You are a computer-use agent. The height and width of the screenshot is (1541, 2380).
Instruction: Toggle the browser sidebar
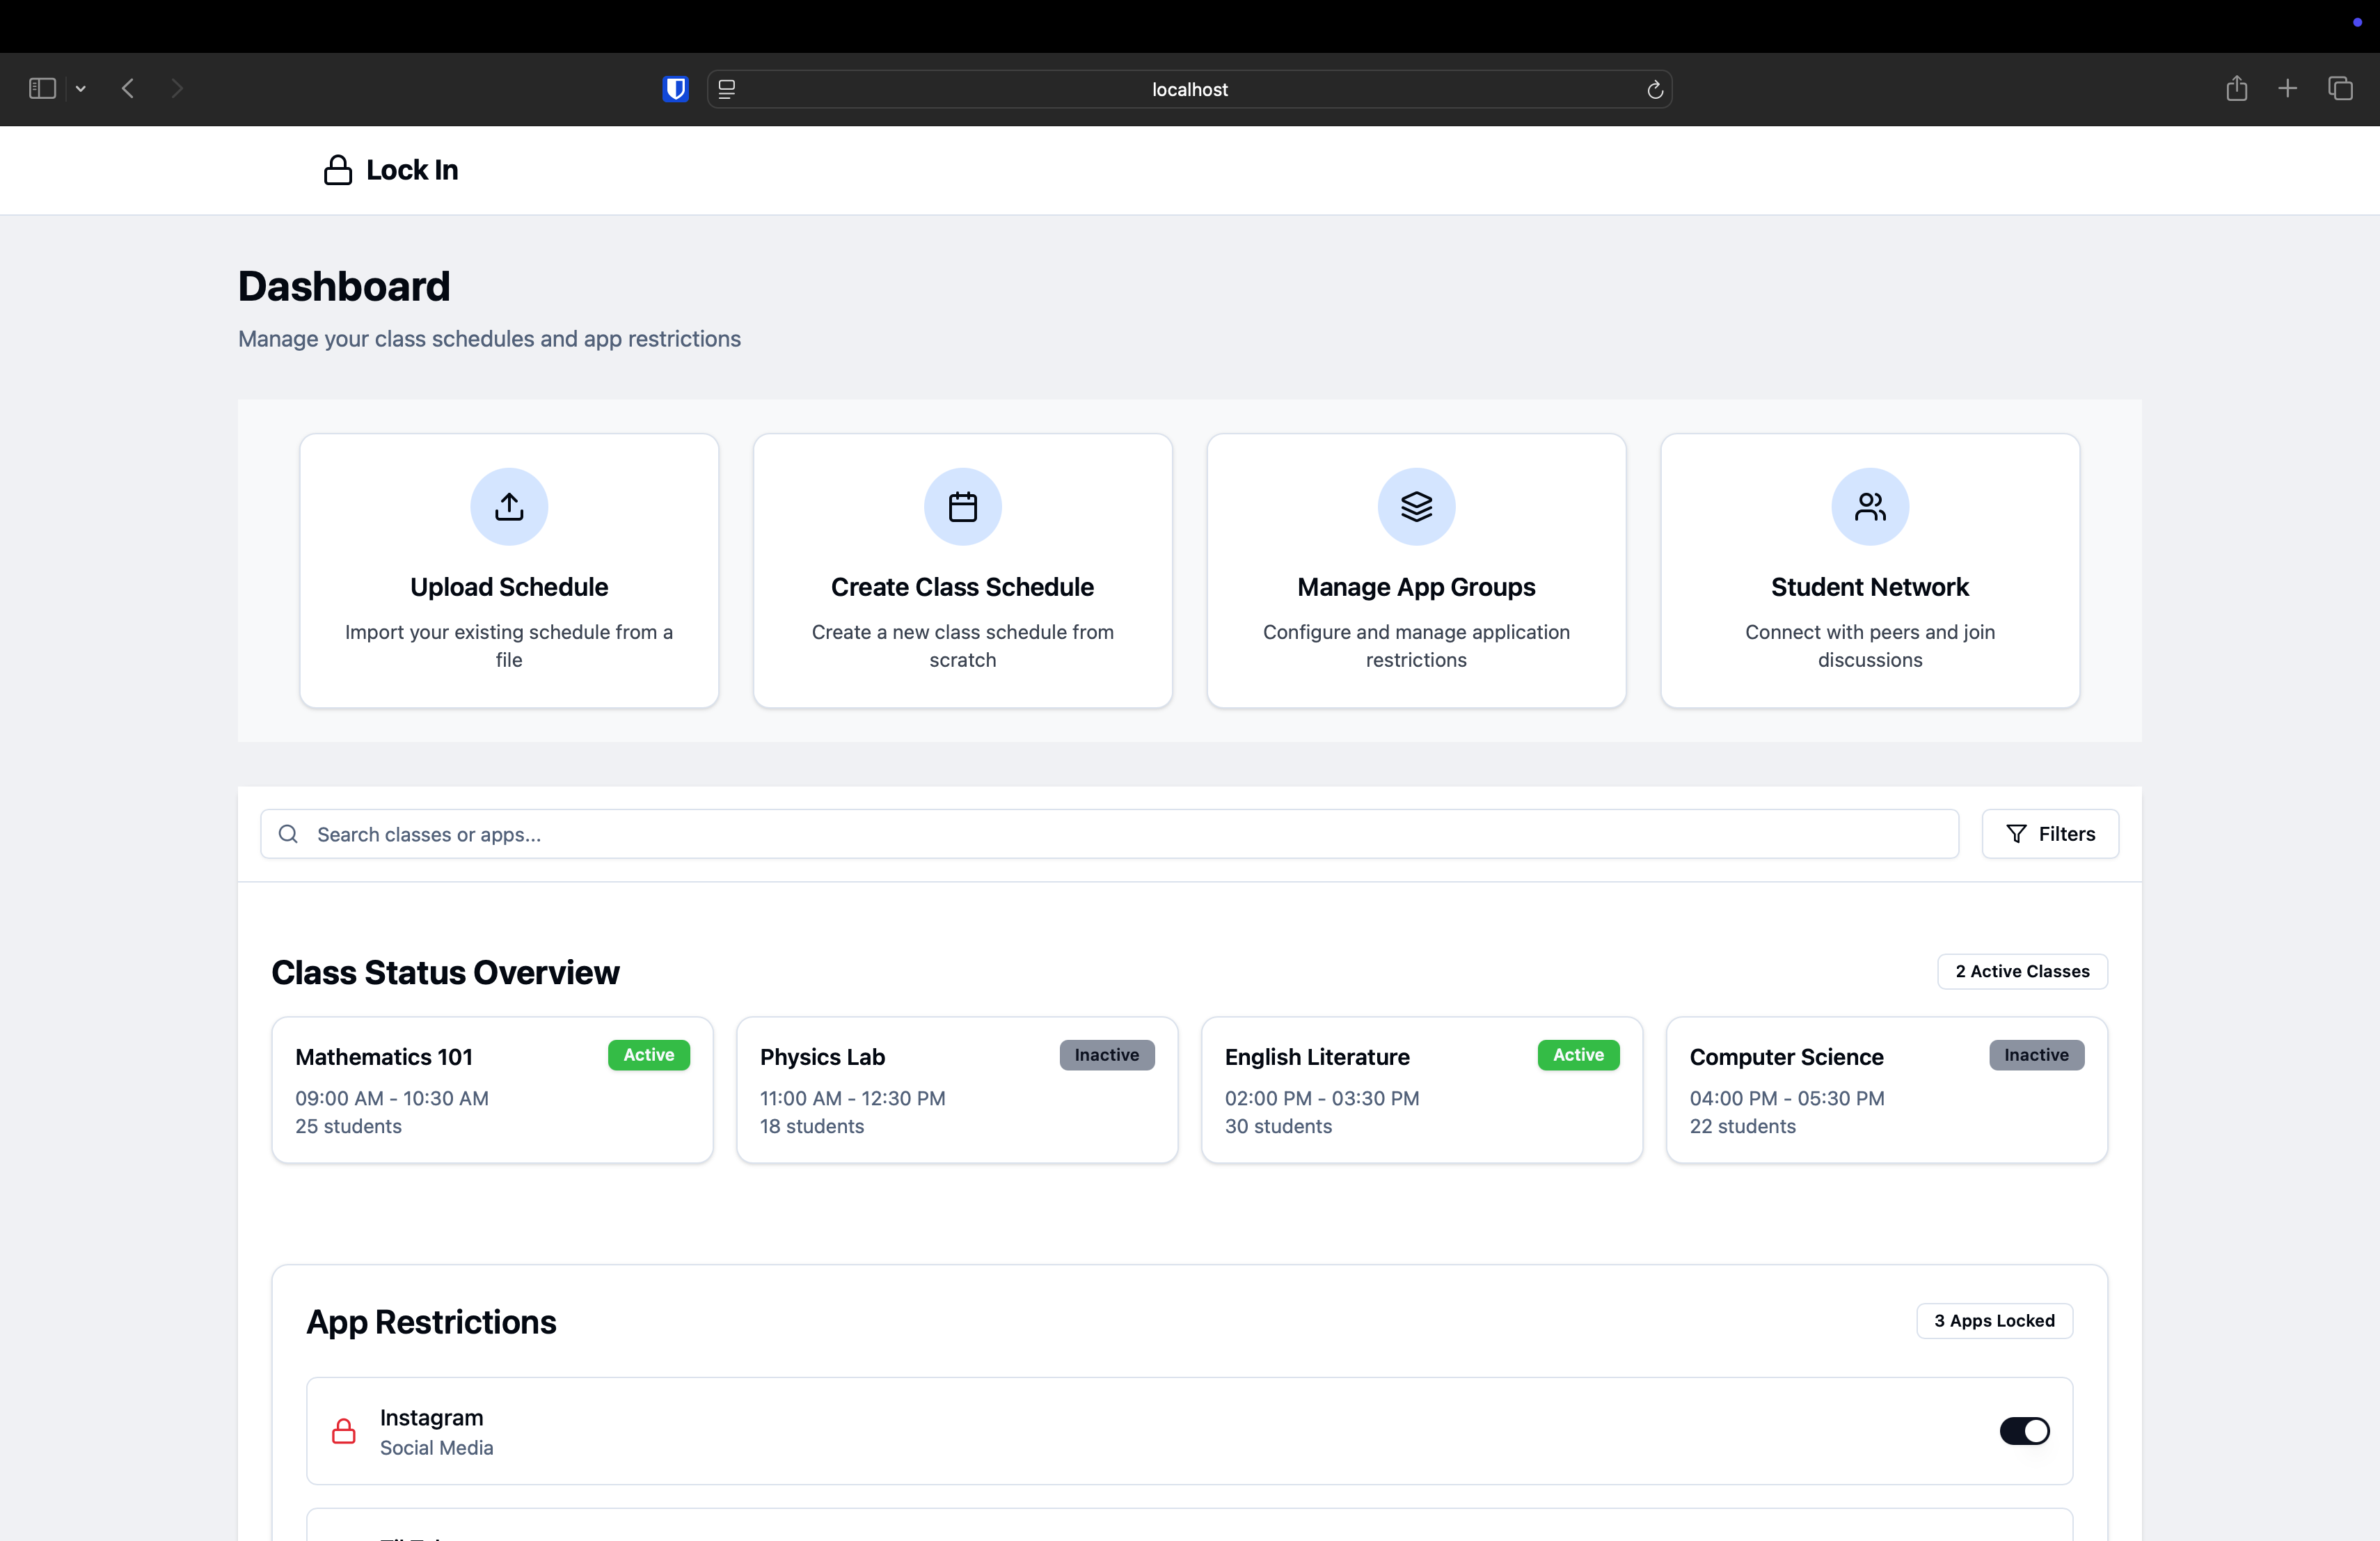coord(42,89)
